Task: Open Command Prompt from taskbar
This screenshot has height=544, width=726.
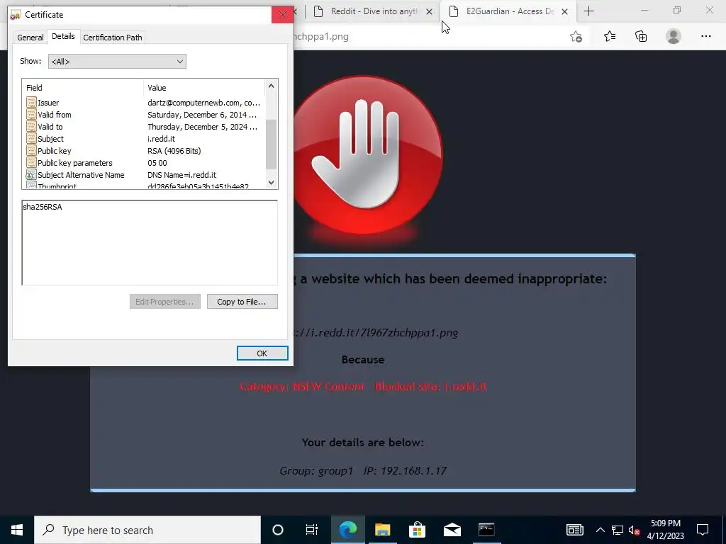Action: pyautogui.click(x=486, y=530)
